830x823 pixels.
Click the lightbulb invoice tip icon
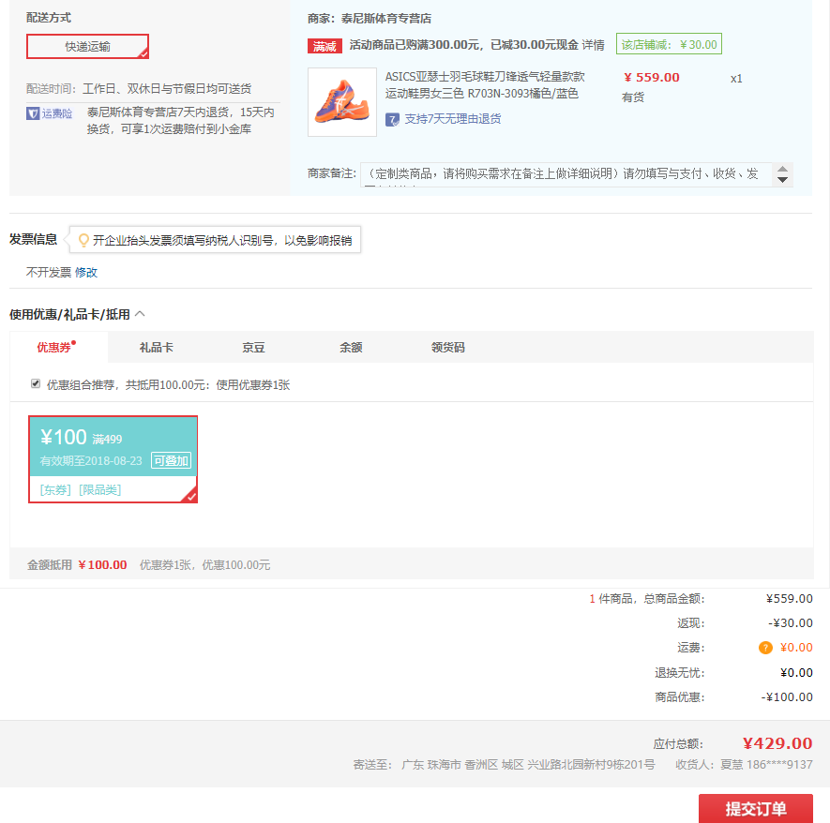(83, 241)
